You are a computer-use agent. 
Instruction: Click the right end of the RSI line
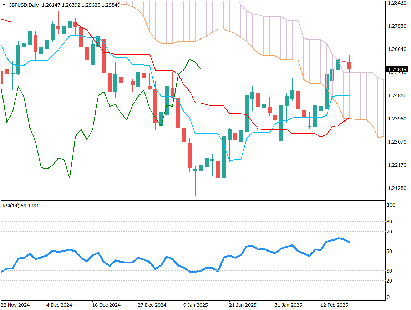(x=350, y=242)
